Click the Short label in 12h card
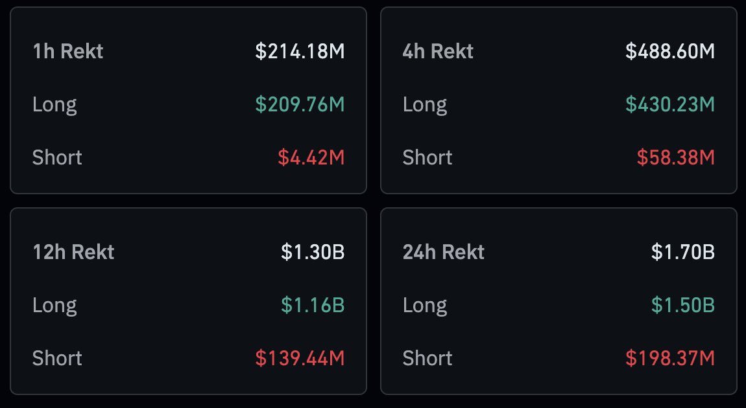This screenshot has width=746, height=408. tap(57, 358)
